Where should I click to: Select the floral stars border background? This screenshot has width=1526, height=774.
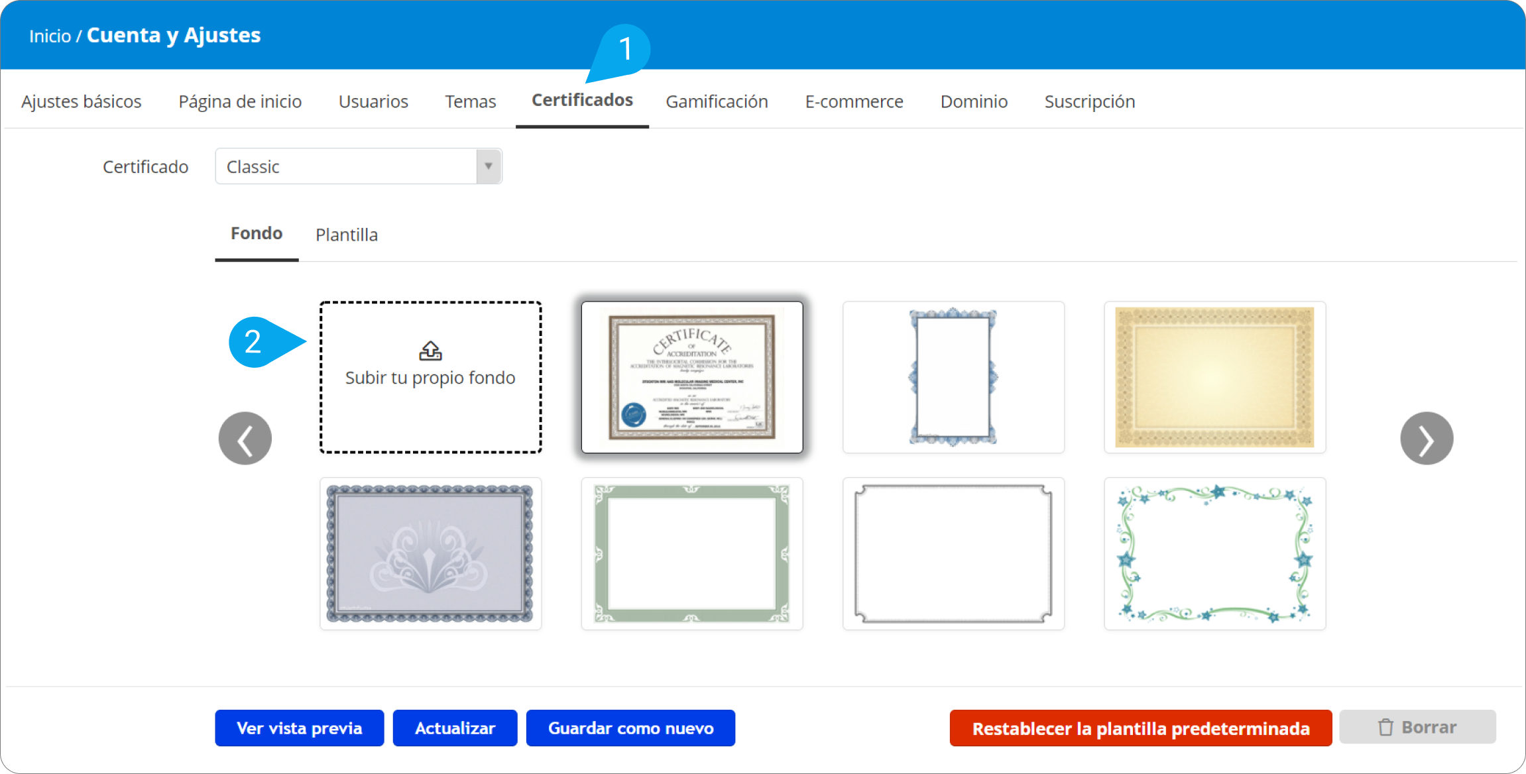pos(1214,554)
